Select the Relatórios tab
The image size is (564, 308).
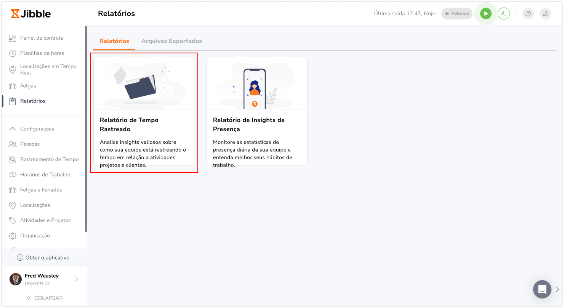[x=114, y=41]
